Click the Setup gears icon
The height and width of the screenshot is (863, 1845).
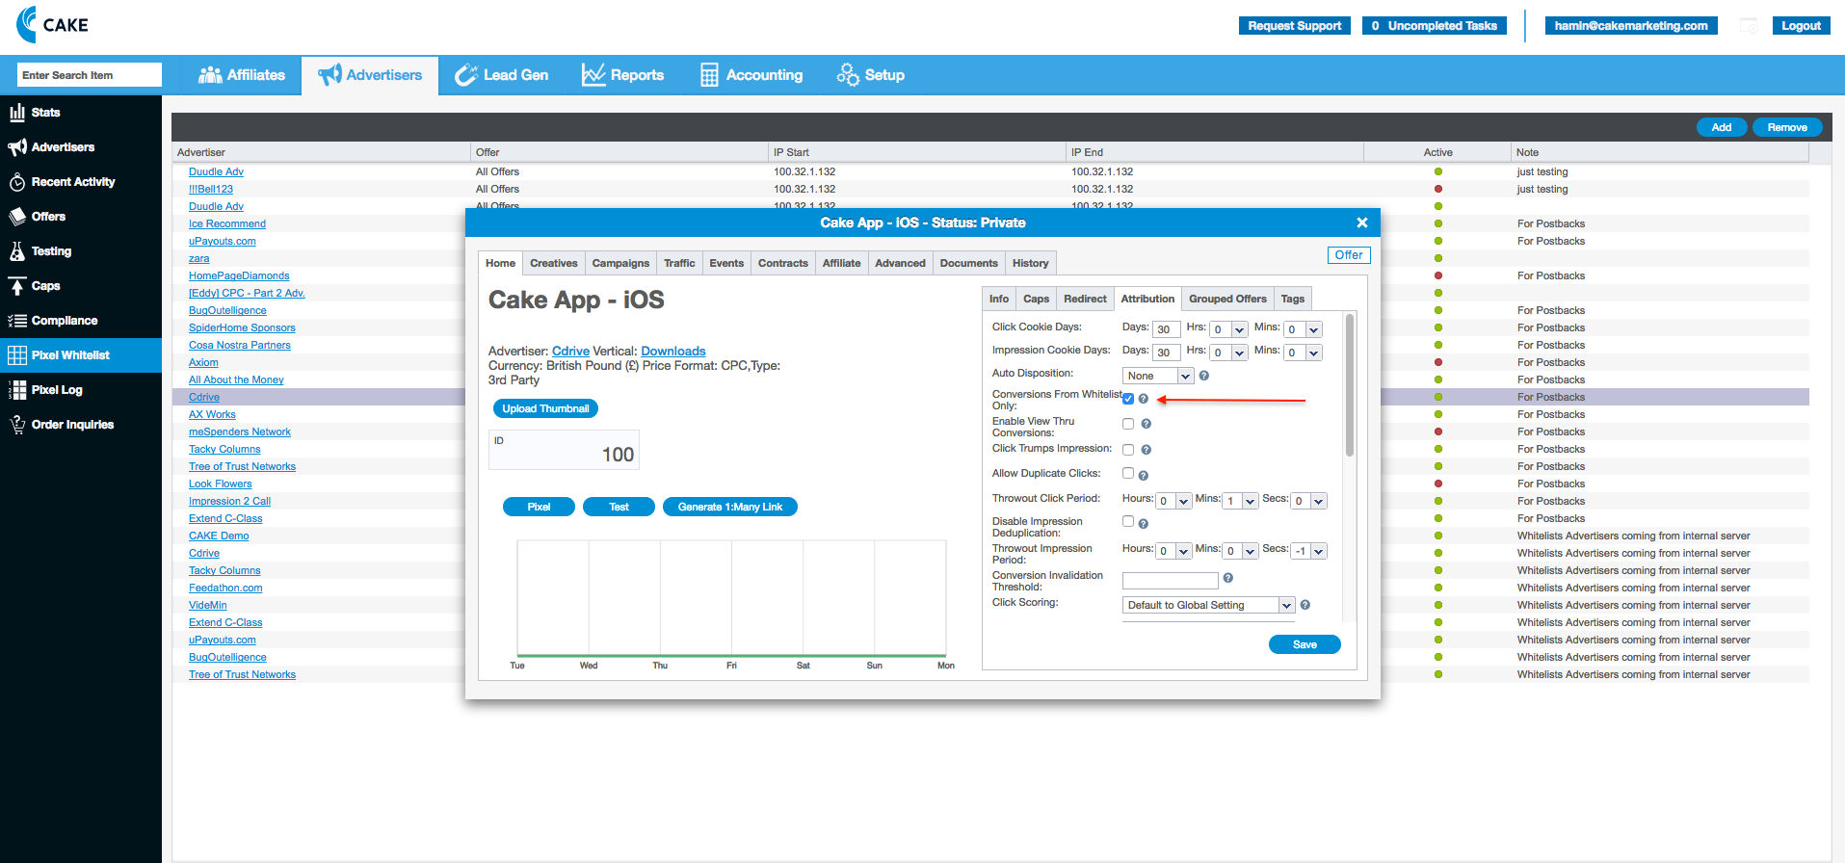848,75
